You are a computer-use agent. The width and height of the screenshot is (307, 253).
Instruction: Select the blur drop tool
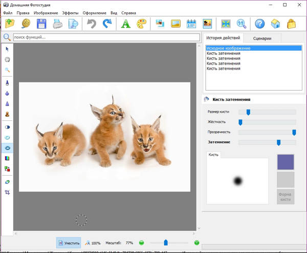click(x=7, y=93)
